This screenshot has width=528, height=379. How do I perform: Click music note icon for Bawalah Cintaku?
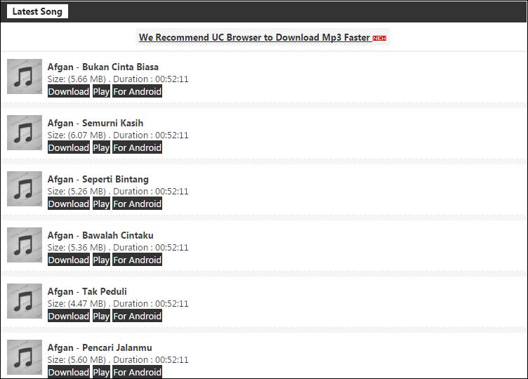(25, 245)
